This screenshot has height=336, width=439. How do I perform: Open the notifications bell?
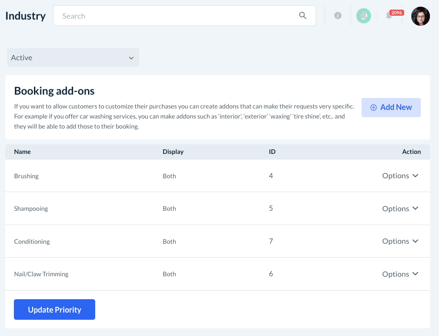[389, 17]
